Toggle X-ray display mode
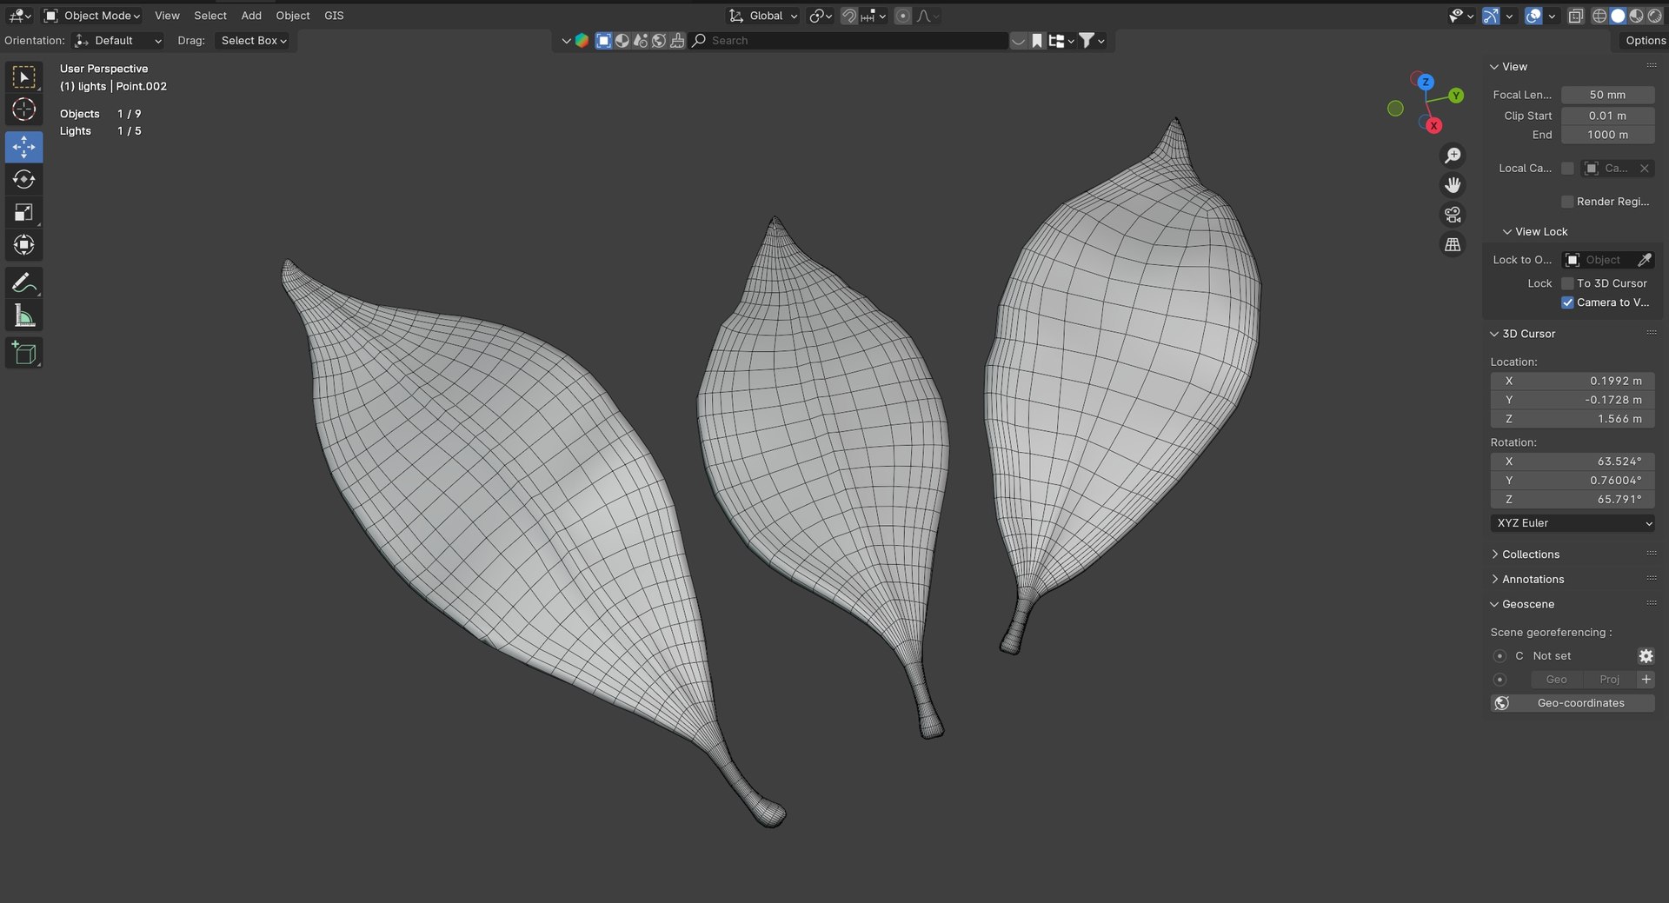This screenshot has width=1669, height=903. (x=1575, y=16)
